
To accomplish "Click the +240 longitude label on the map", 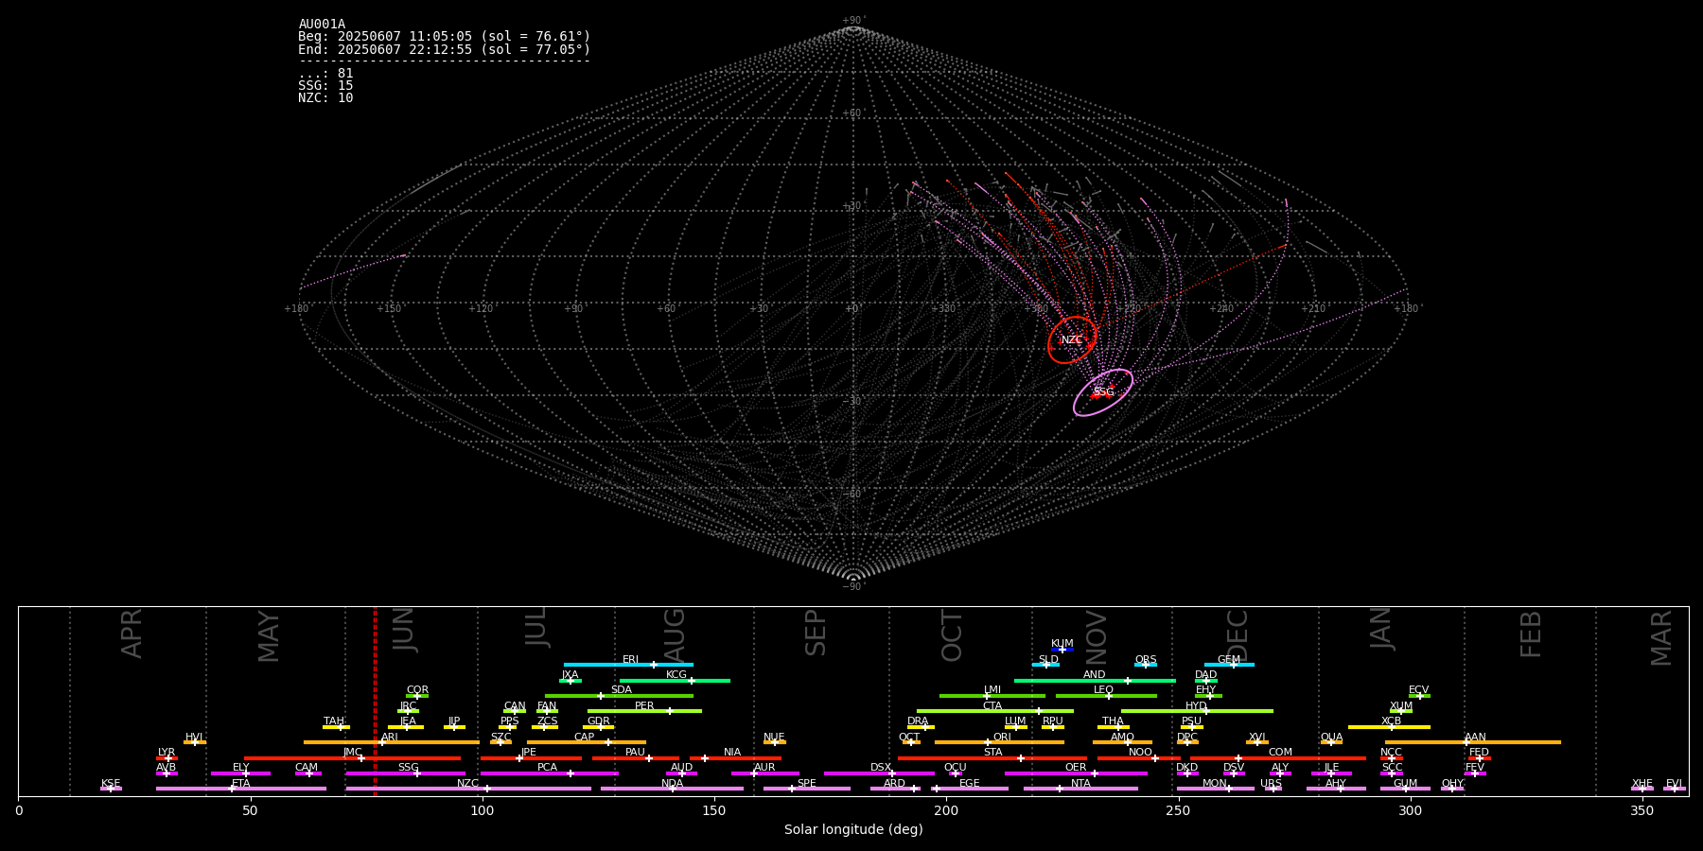I will coord(1221,309).
